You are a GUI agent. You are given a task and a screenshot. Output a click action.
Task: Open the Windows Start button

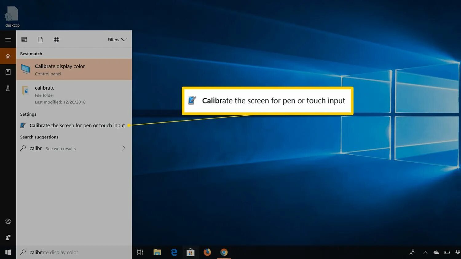[8, 252]
